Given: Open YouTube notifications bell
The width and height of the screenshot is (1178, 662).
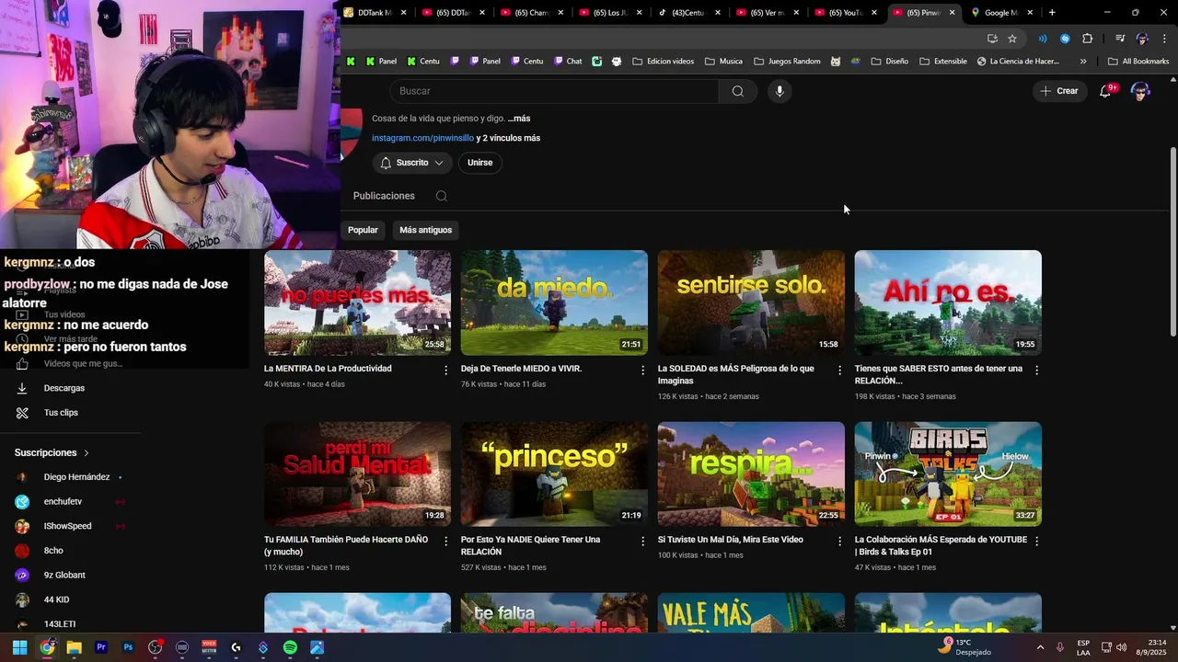Looking at the screenshot, I should [1106, 91].
